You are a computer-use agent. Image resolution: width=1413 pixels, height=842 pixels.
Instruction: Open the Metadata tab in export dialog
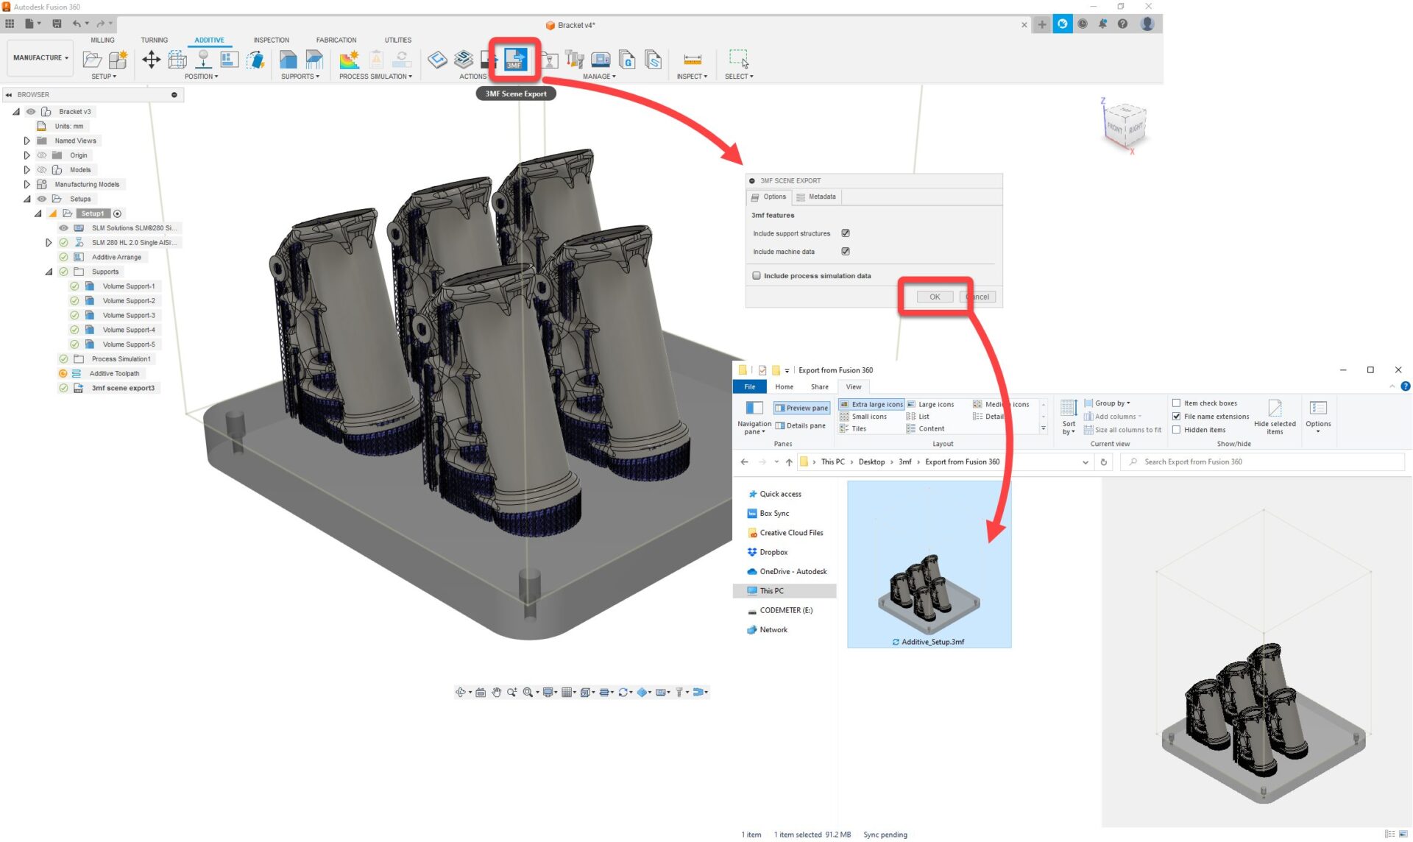point(816,197)
